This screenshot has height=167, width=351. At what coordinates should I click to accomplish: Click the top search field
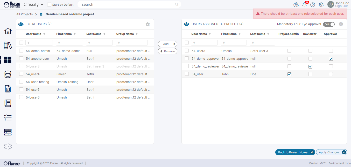coord(128,5)
